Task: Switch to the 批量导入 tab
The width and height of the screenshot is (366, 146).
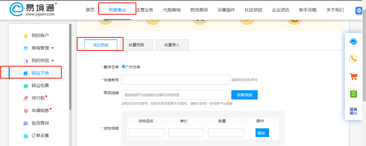Action: pos(172,45)
